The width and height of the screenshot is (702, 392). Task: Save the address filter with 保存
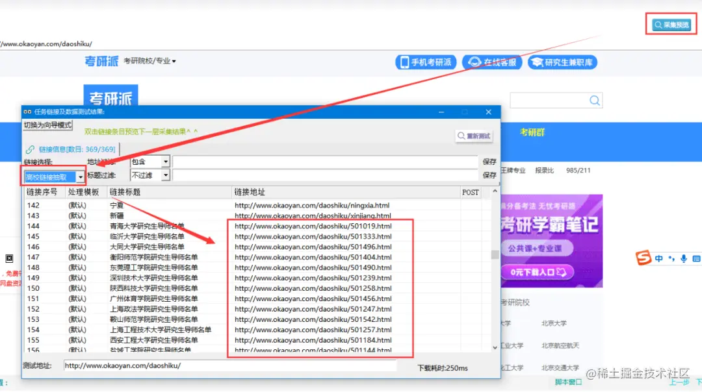tap(489, 162)
